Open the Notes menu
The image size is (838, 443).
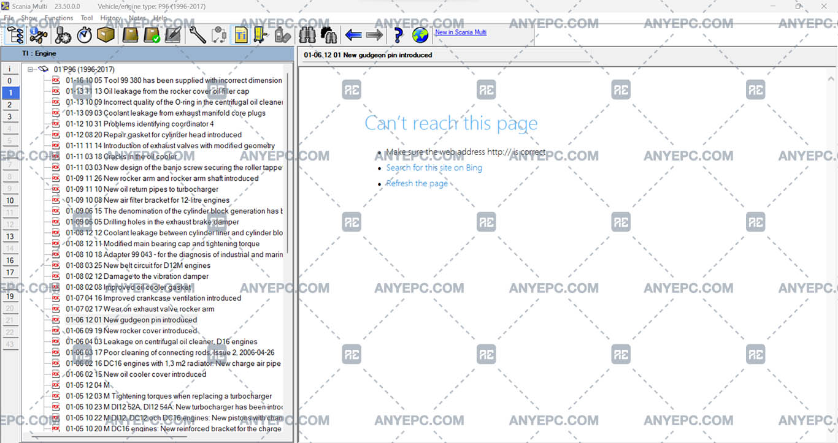[x=137, y=18]
